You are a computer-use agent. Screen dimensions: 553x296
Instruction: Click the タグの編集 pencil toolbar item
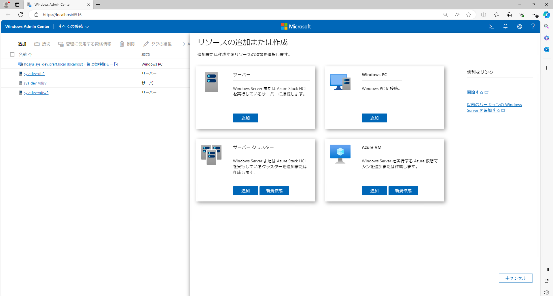coord(158,44)
